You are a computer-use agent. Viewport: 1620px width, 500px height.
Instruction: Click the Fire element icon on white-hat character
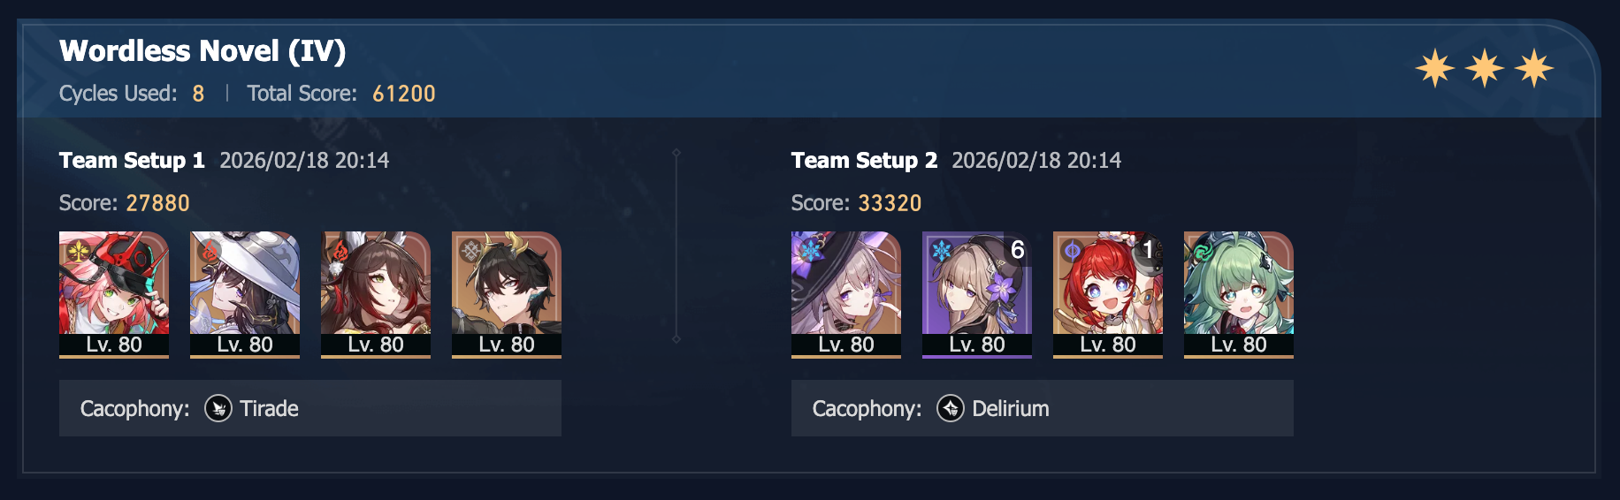point(210,252)
